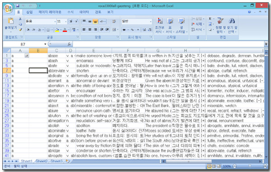Screen dimensions: 271x172
Task: Open the Home (홈) ribbon tab
Action: [19, 12]
